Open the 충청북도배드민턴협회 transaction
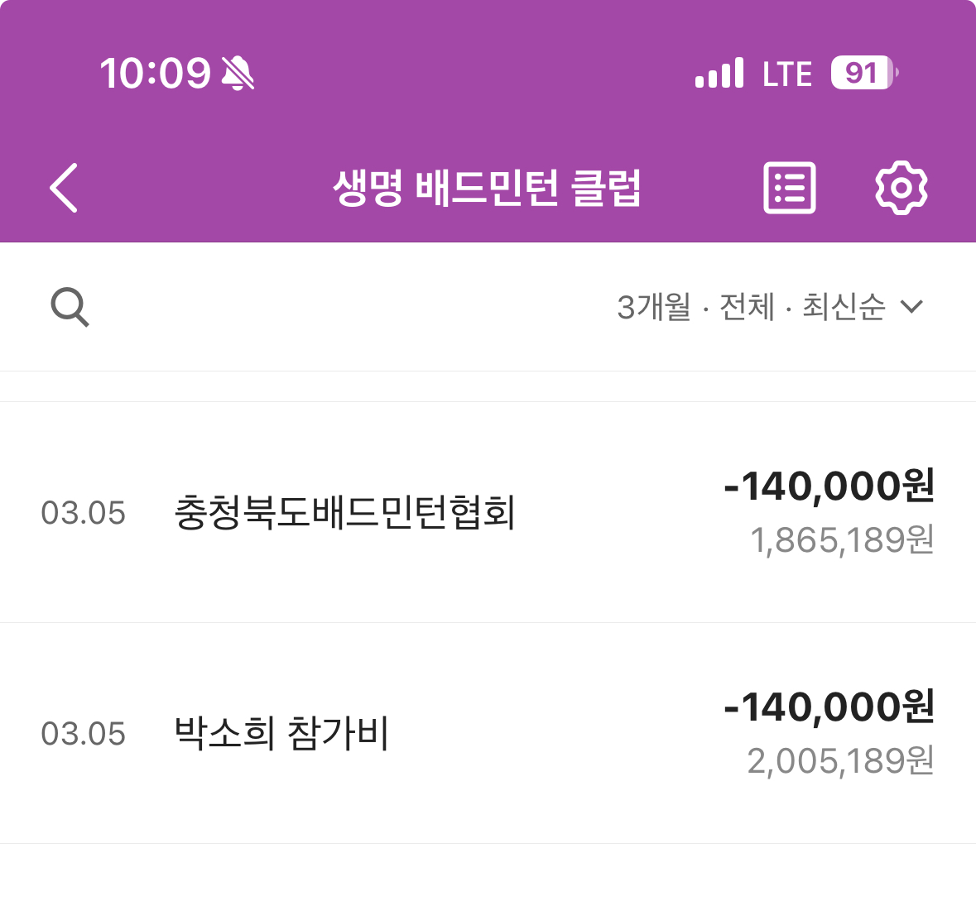The image size is (976, 901). (344, 513)
